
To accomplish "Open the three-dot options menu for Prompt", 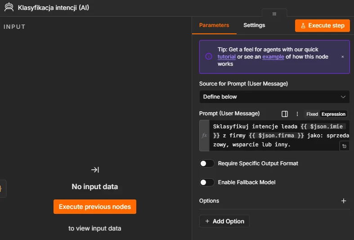I will pos(297,114).
